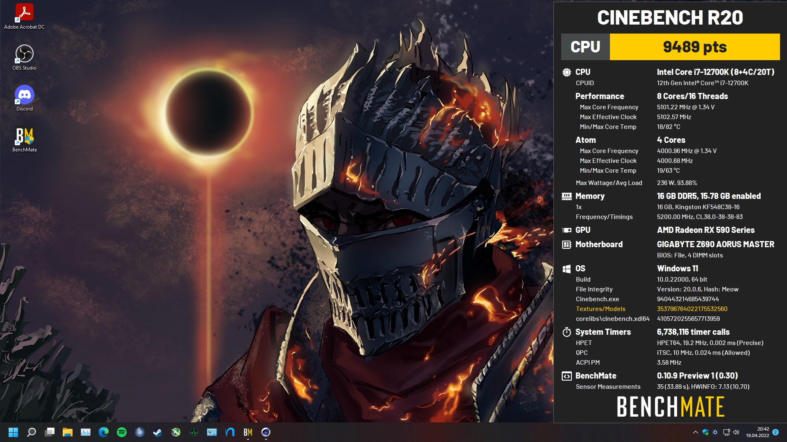
Task: Click the 5101.22 MHz @ 1.34 V value
Action: click(x=686, y=107)
